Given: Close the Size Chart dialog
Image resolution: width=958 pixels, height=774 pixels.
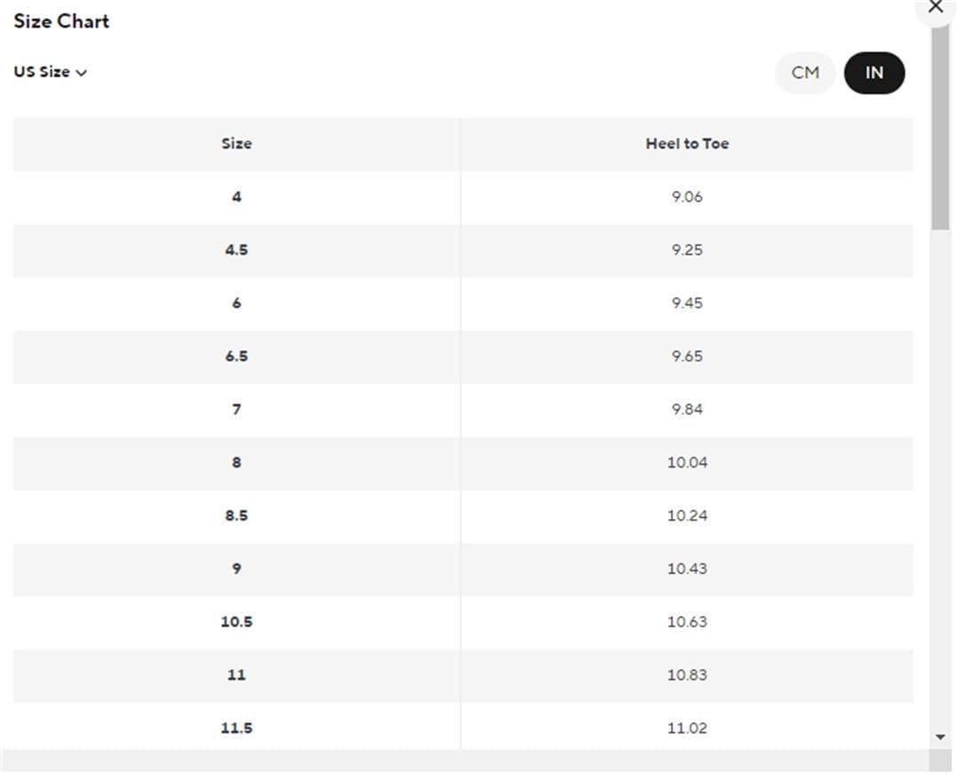Looking at the screenshot, I should pyautogui.click(x=936, y=8).
